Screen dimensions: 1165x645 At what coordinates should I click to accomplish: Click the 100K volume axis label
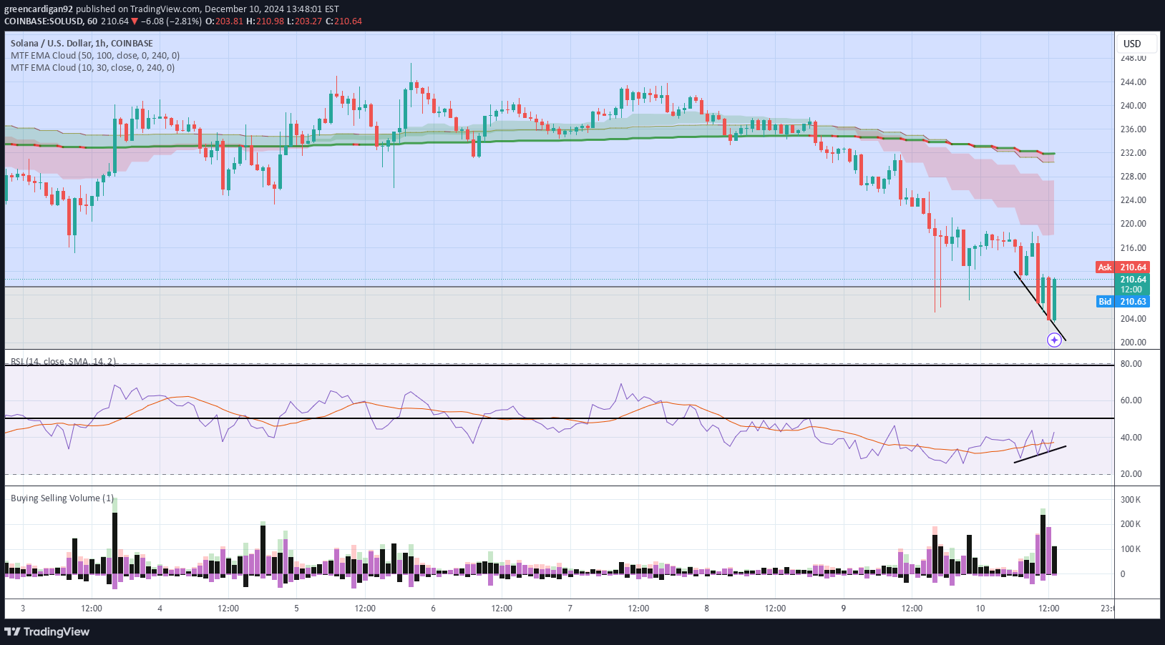(x=1131, y=549)
